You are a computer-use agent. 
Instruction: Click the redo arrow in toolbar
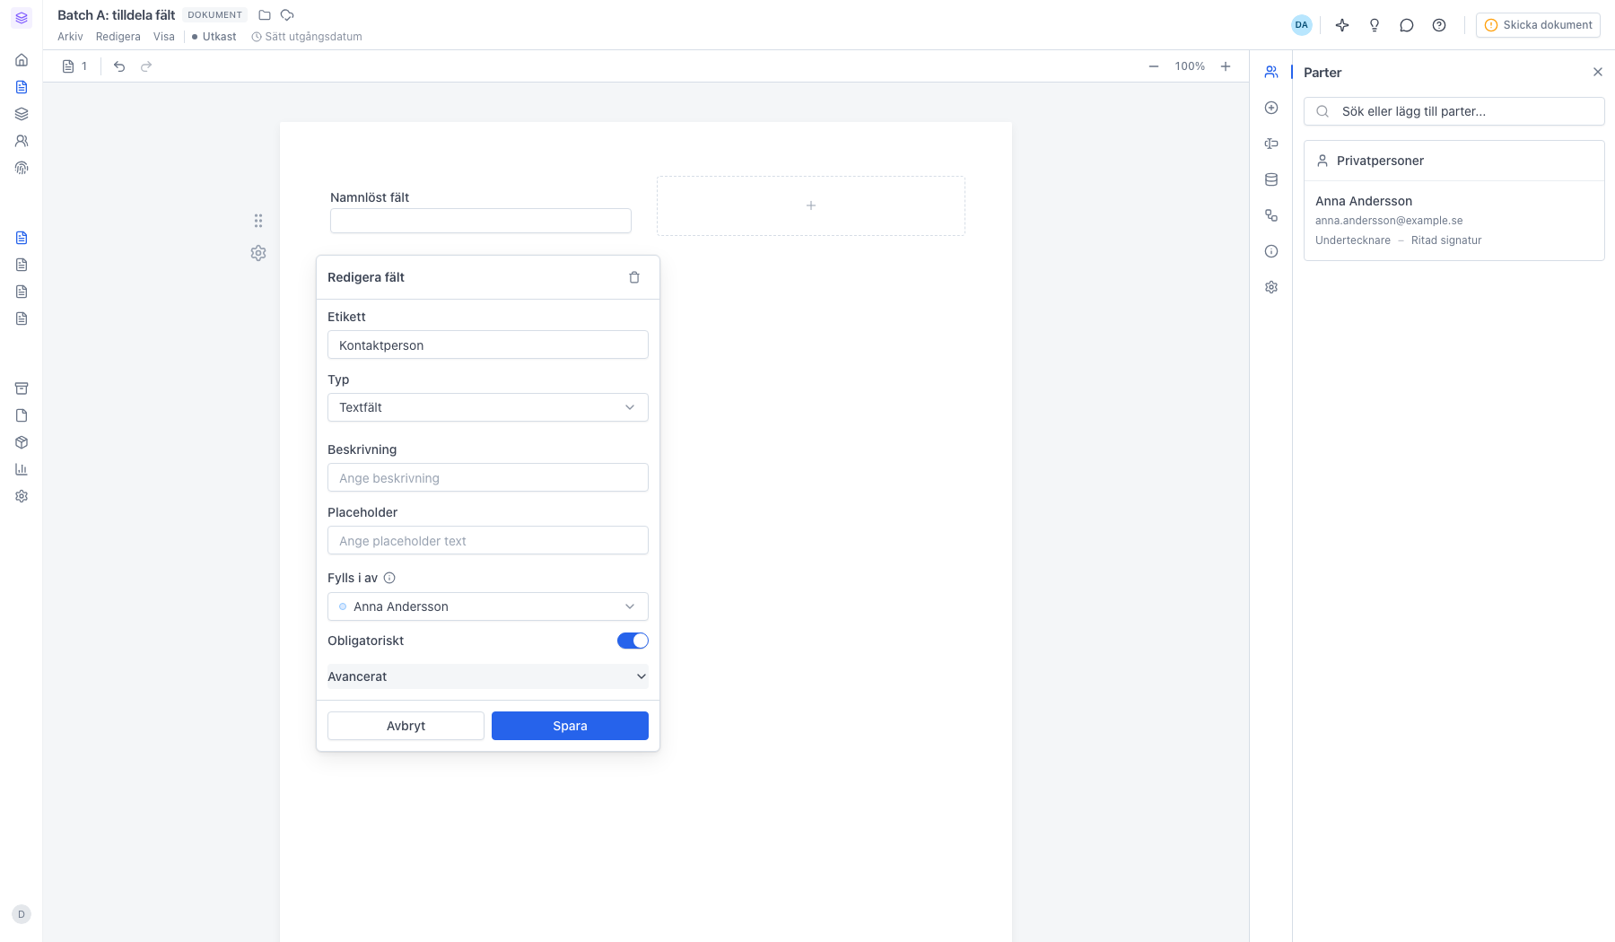pyautogui.click(x=146, y=66)
